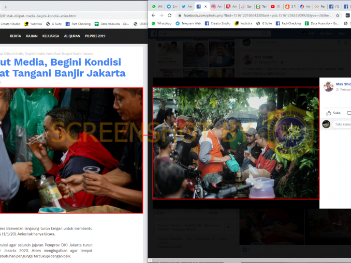Click the 'Tulis komentar' field in the photo viewer
351x263 pixels.
(342, 124)
